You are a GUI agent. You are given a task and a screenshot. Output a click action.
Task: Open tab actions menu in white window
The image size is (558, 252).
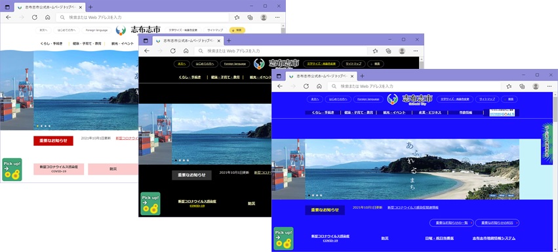(x=7, y=7)
